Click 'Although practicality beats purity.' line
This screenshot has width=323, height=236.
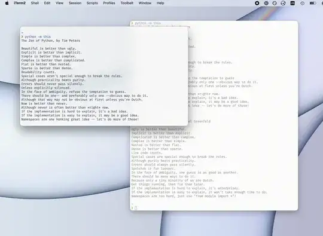point(53,80)
